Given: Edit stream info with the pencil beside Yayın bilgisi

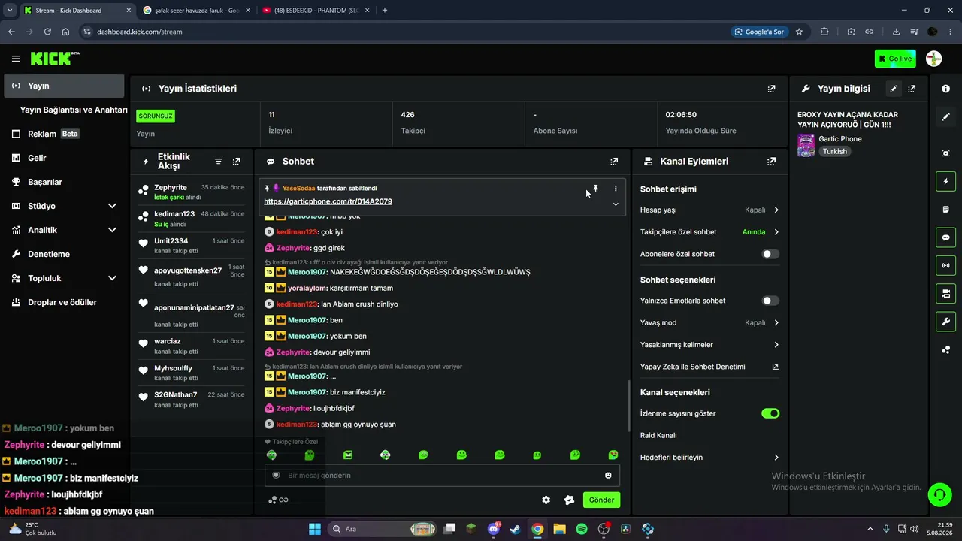Looking at the screenshot, I should point(894,89).
